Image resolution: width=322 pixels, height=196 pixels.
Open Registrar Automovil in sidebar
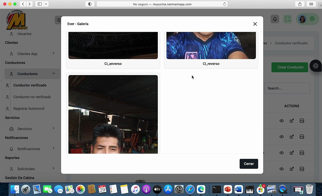tap(29, 109)
